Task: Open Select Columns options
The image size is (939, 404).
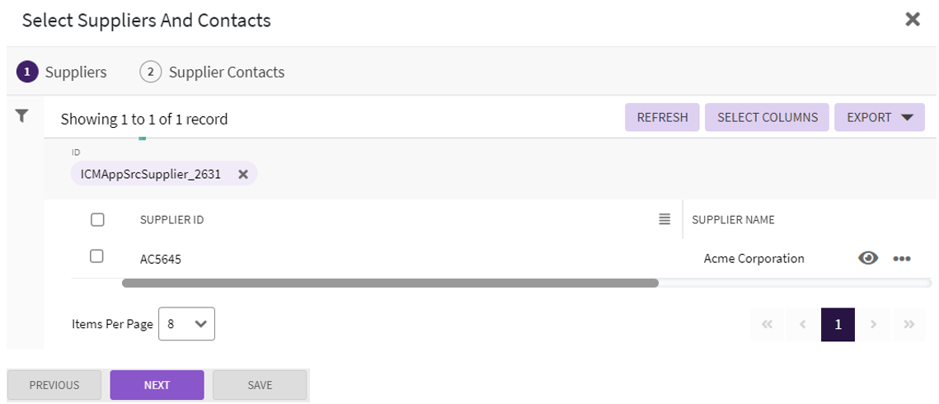Action: pos(768,117)
